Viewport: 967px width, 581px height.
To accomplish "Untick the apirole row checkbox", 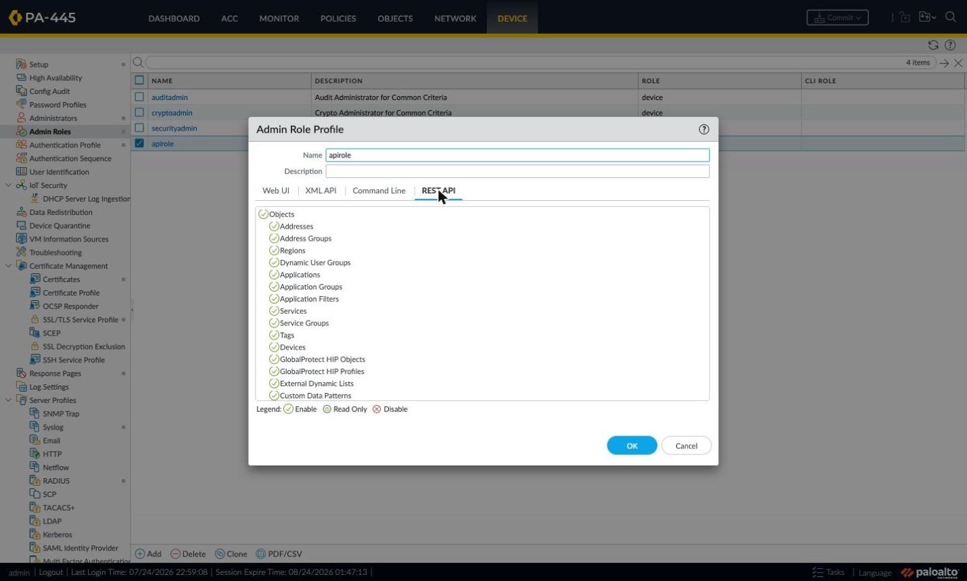I will [139, 143].
